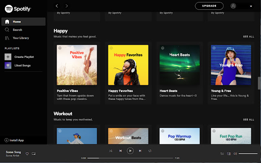Open the Happy Favorites playlist cover
The width and height of the screenshot is (261, 163).
click(128, 65)
